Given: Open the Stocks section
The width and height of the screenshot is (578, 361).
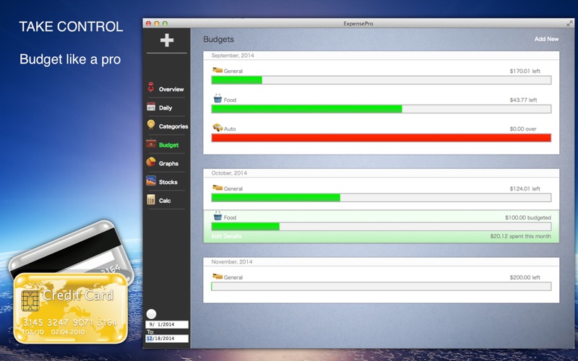Looking at the screenshot, I should pyautogui.click(x=168, y=183).
